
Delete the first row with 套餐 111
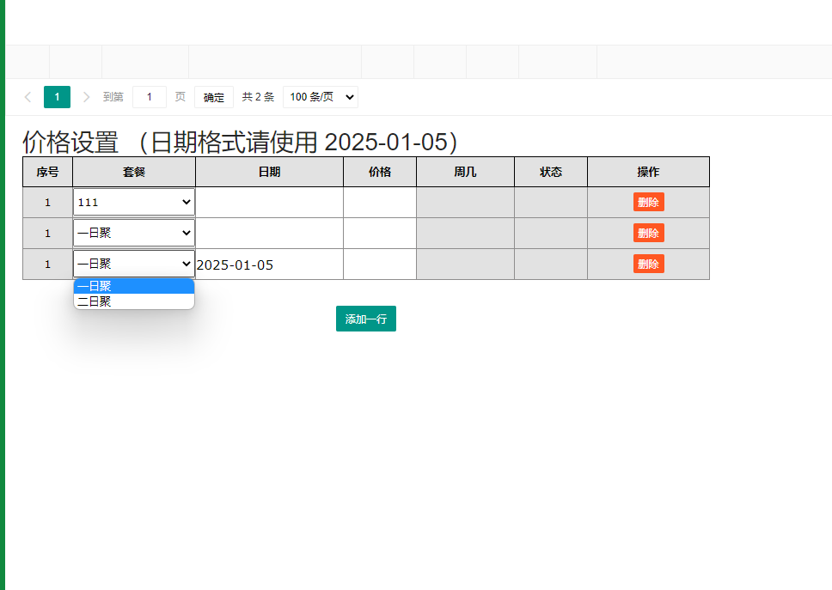coord(648,203)
